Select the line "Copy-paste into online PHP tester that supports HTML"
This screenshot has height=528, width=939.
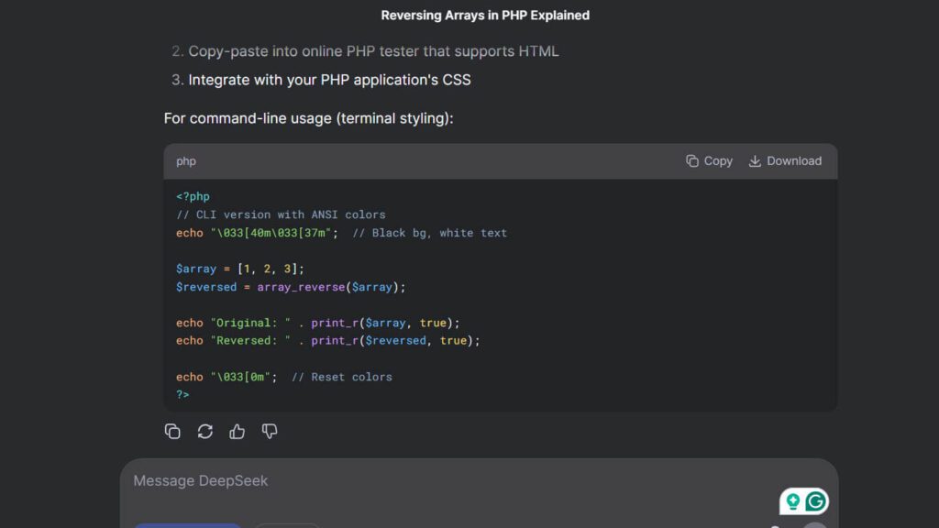point(374,51)
